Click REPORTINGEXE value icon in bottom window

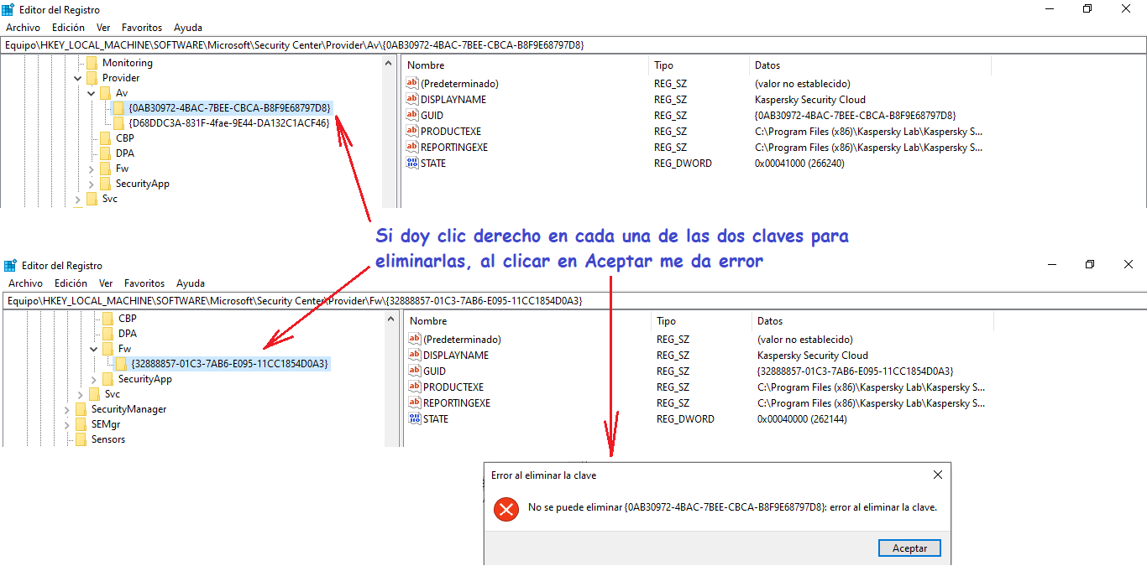[x=414, y=402]
